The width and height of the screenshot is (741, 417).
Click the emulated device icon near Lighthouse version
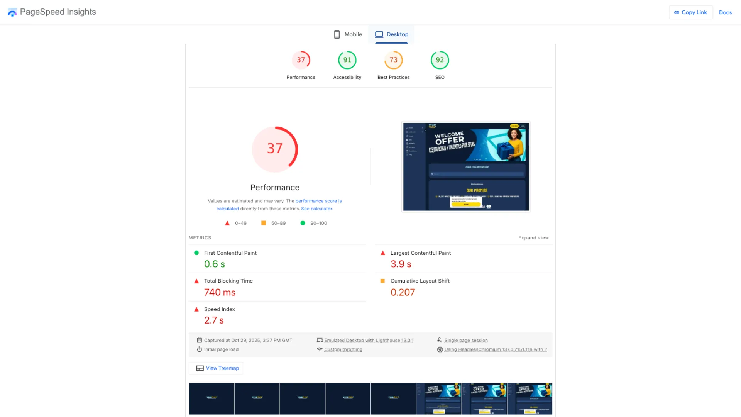[x=320, y=340]
